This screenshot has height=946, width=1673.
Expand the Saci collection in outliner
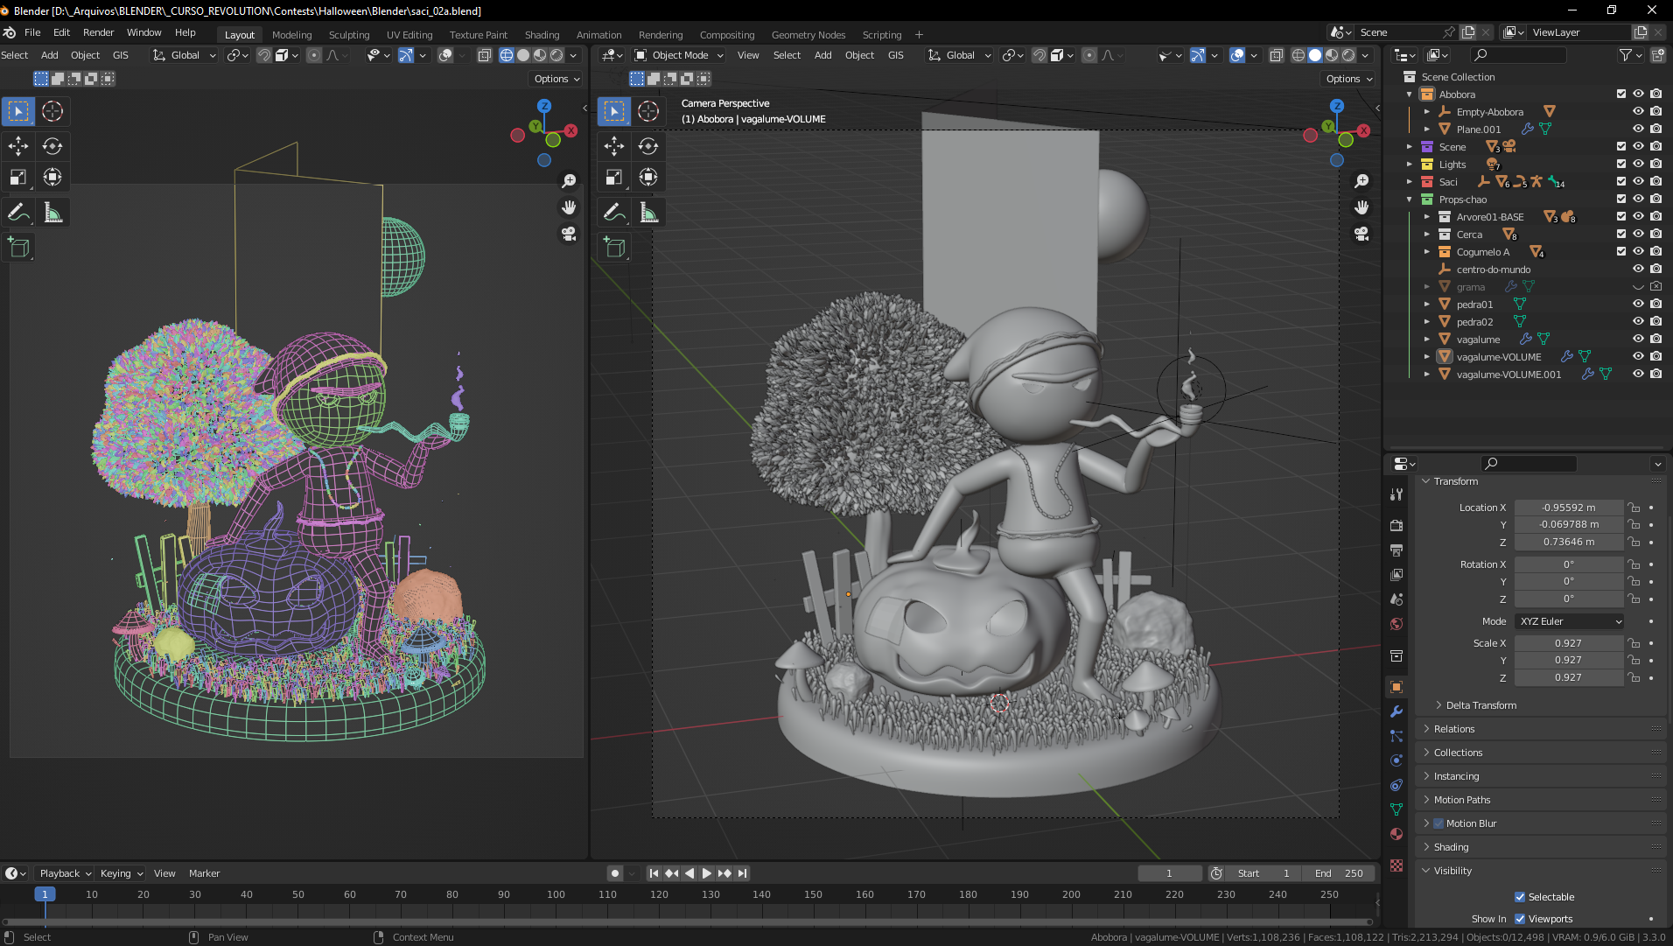1409,182
